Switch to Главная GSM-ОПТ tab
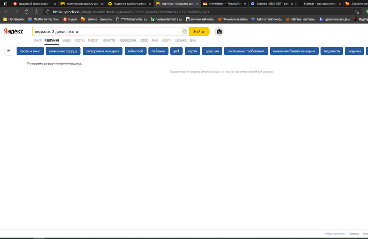This screenshot has height=239, width=368. [x=272, y=4]
